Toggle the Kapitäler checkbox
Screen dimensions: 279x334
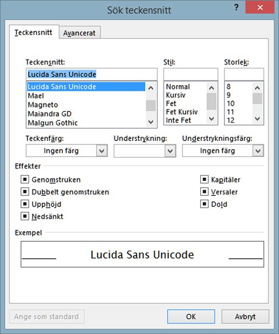pyautogui.click(x=204, y=180)
